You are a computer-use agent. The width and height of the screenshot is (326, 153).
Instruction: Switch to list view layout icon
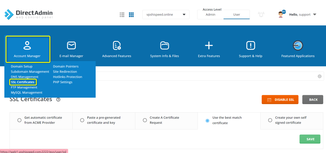122,15
